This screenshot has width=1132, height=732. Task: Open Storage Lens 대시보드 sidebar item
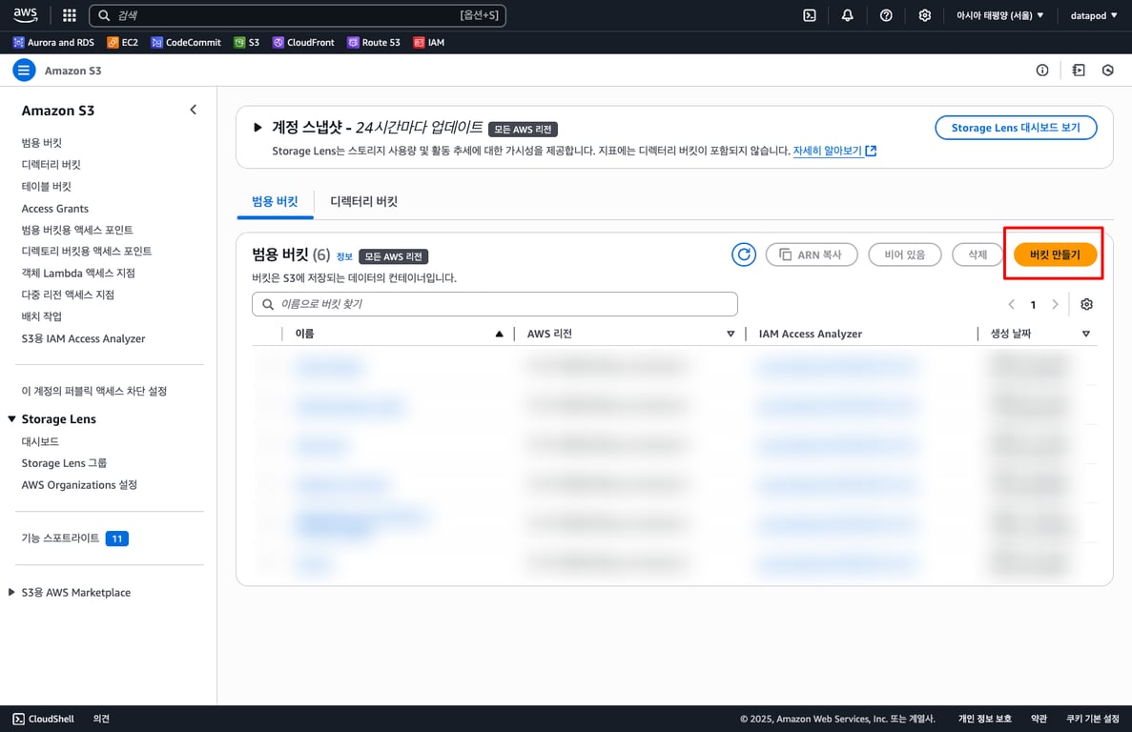coord(40,441)
